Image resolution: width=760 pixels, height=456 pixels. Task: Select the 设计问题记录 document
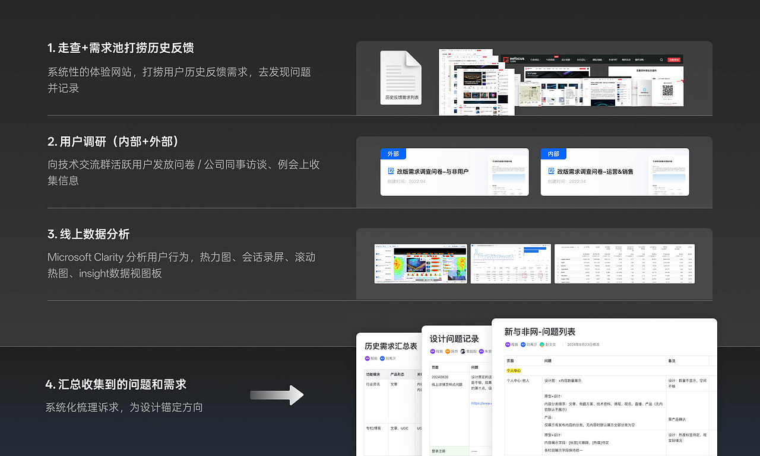(454, 339)
